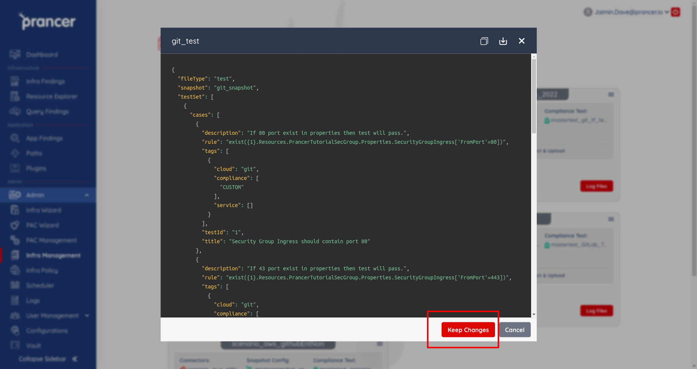Click the Infra Policy icon

point(15,270)
